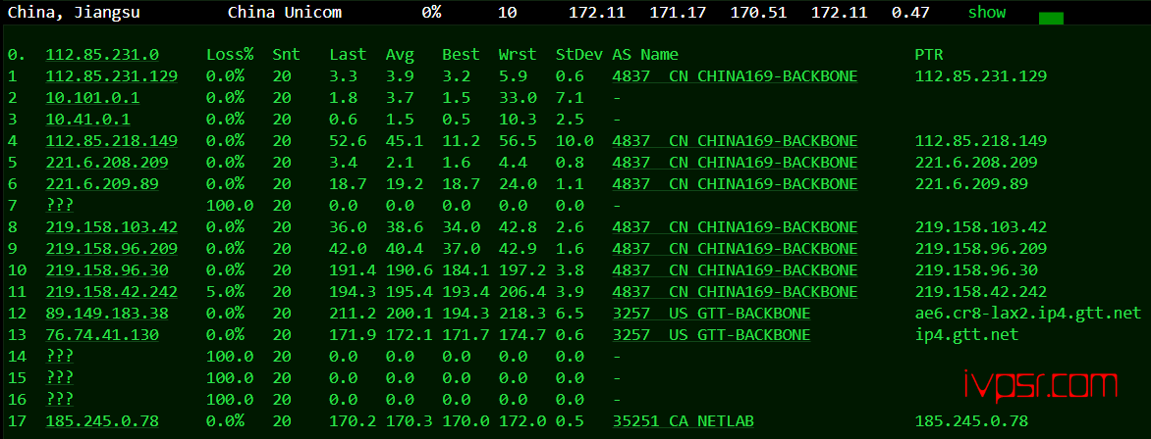Open hop 2 IP link 10.101.0.1
This screenshot has width=1151, height=439.
[x=92, y=98]
